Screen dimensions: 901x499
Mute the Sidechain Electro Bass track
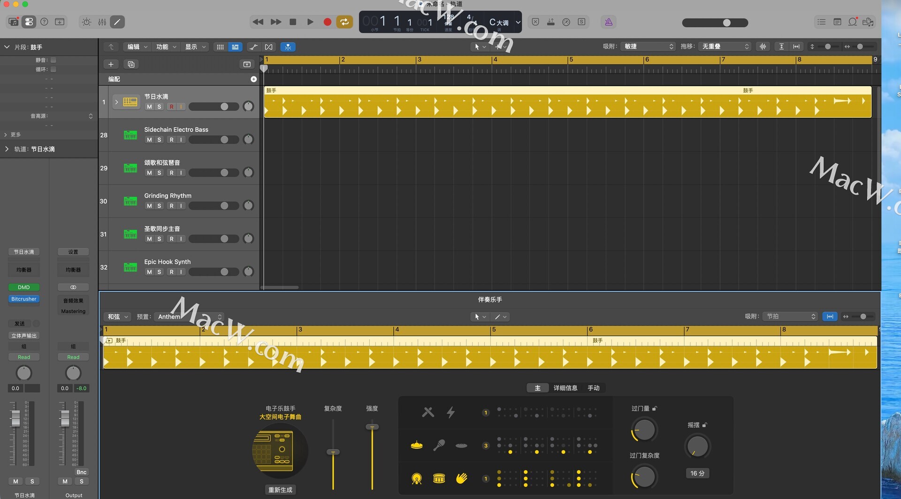coord(149,140)
